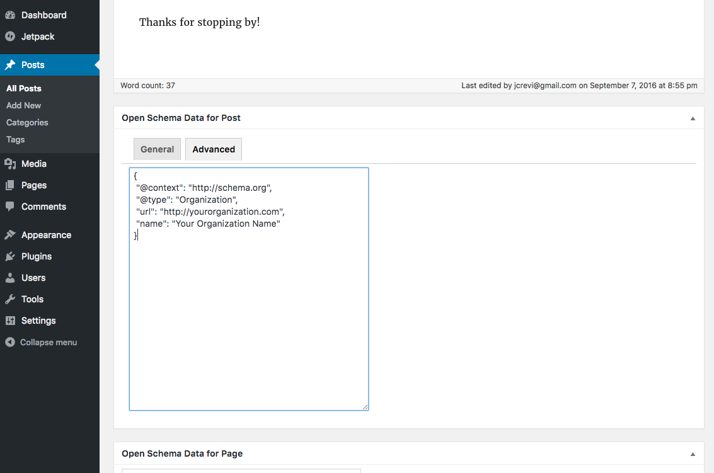Open the Dashboard icon in sidebar
Screen dimensions: 714x473
[x=10, y=15]
